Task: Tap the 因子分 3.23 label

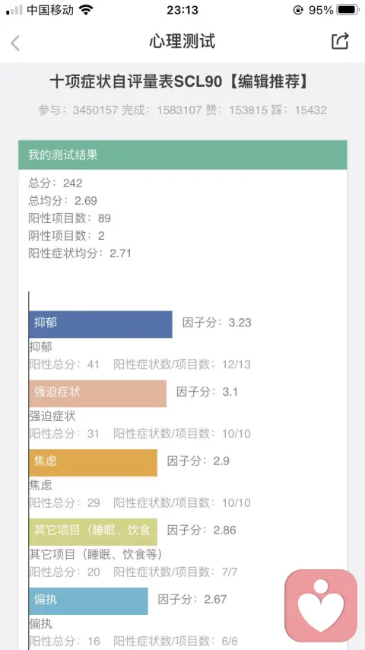Action: pyautogui.click(x=217, y=323)
